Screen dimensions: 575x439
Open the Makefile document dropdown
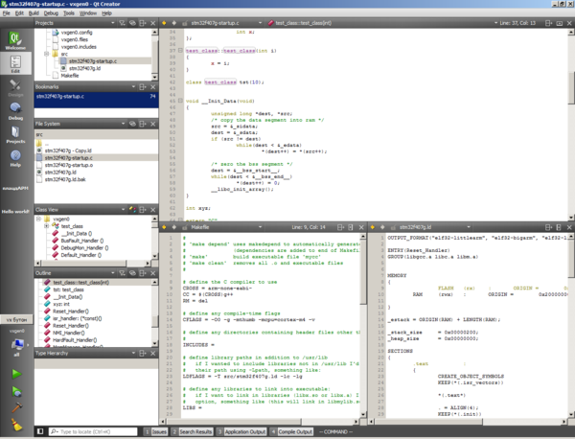tap(260, 227)
